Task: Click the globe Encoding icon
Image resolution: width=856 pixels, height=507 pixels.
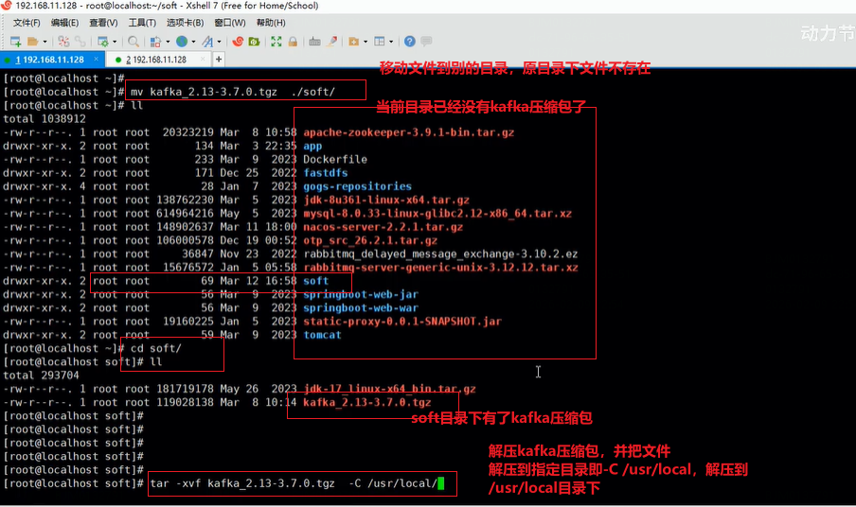Action: [182, 42]
